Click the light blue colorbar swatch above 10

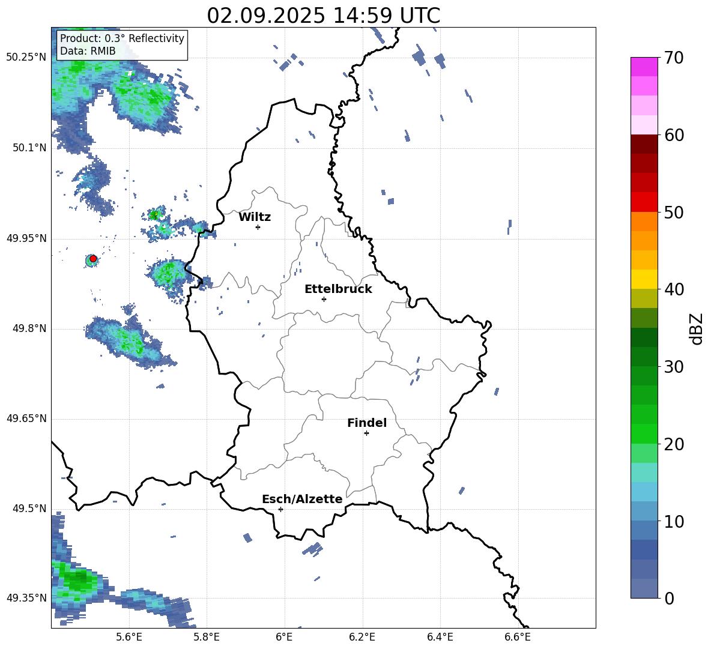644,512
